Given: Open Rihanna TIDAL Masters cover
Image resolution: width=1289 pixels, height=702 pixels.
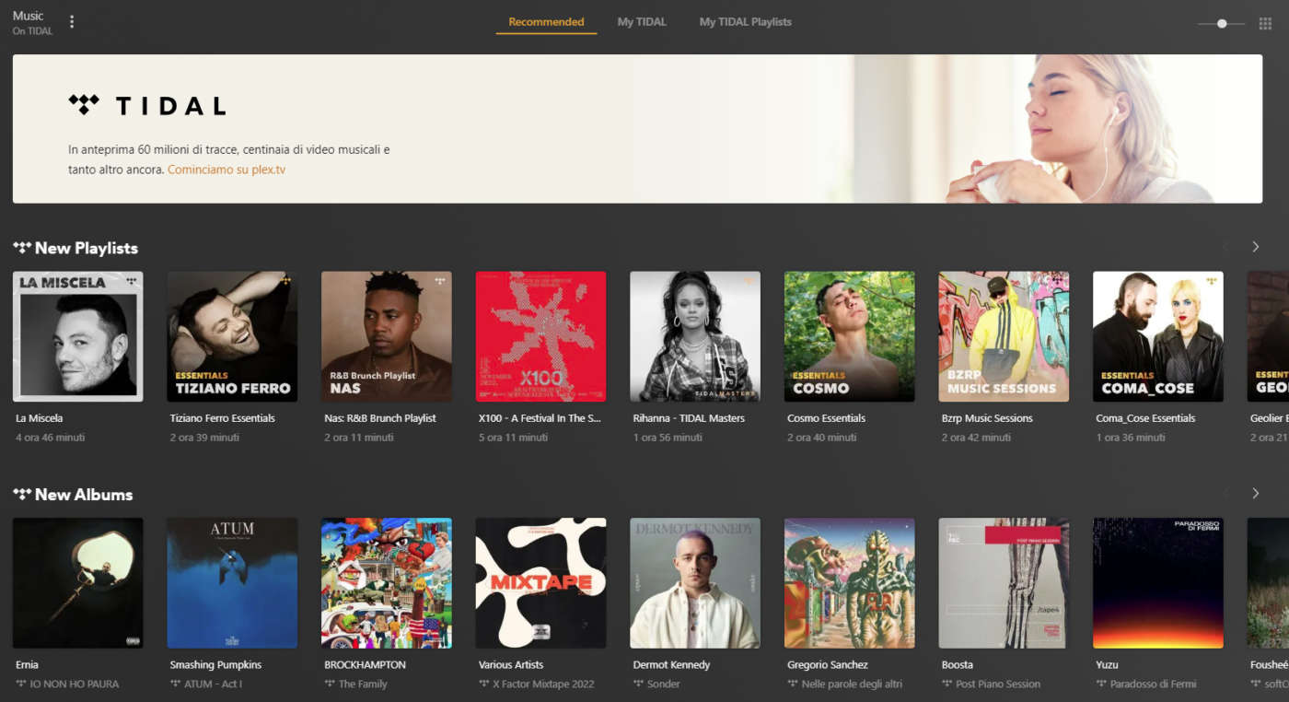Looking at the screenshot, I should 695,336.
